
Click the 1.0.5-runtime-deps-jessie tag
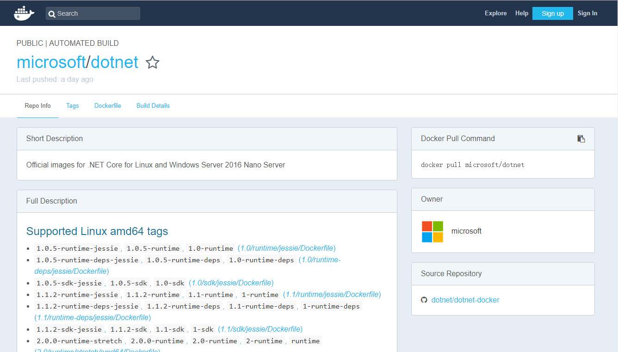tap(87, 260)
